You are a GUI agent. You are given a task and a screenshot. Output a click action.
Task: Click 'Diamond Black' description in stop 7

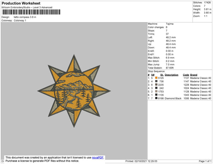pos(173,98)
